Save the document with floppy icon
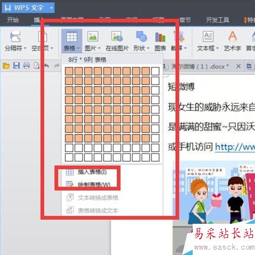The width and height of the screenshot is (255, 255). tap(17, 66)
